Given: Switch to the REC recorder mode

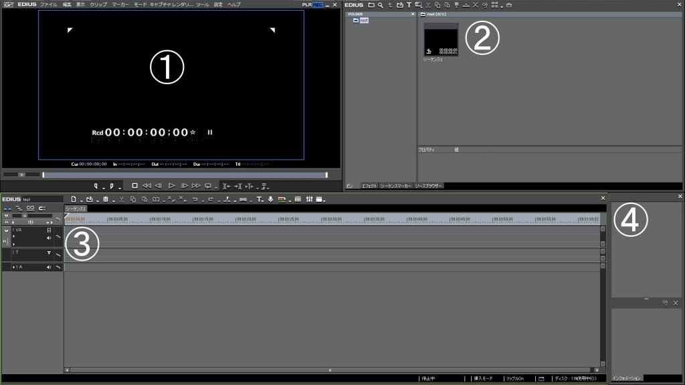Looking at the screenshot, I should click(318, 5).
